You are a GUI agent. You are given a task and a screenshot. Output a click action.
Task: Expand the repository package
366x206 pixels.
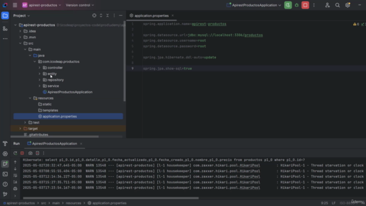click(x=39, y=80)
